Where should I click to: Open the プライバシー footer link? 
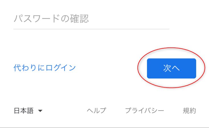pos(144,111)
